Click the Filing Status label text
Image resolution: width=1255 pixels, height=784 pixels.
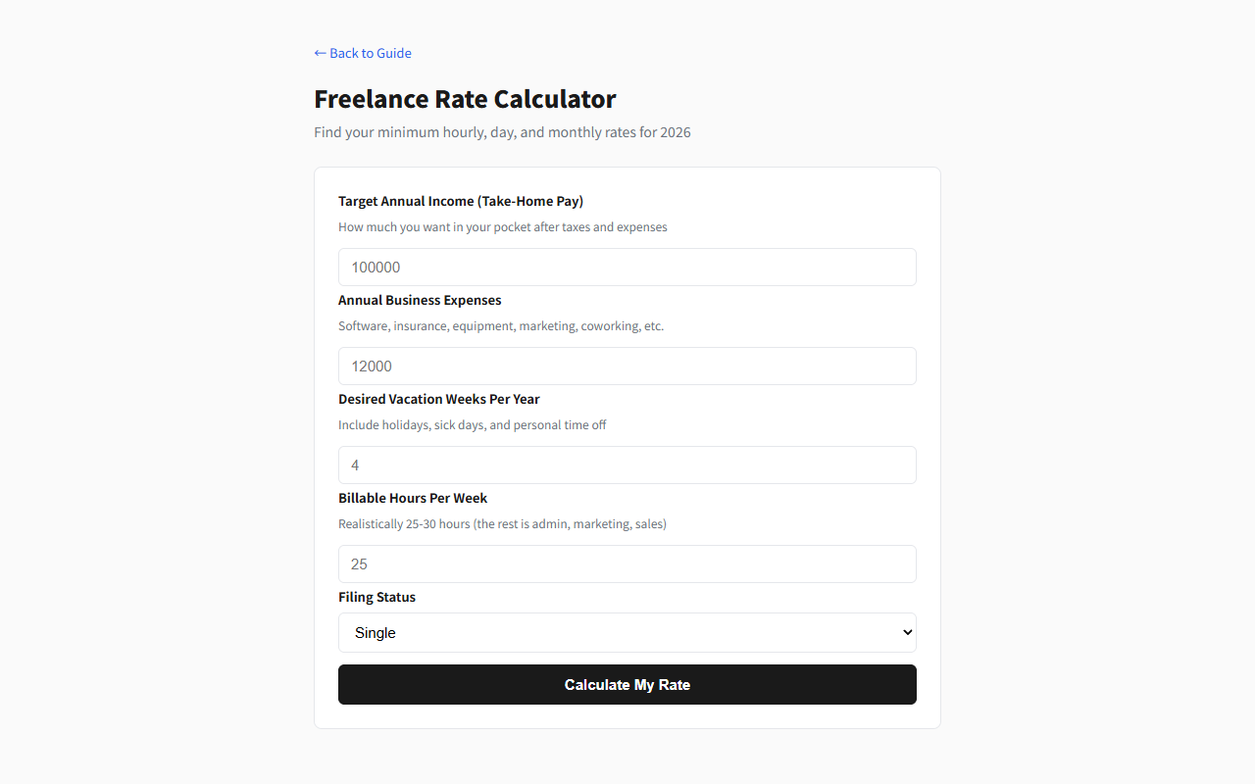tap(376, 597)
